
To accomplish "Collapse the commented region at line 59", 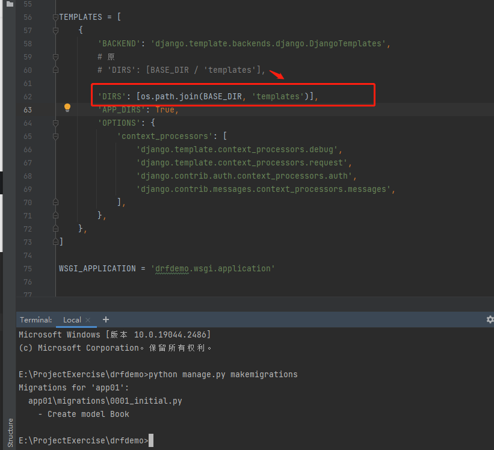I will tap(55, 57).
